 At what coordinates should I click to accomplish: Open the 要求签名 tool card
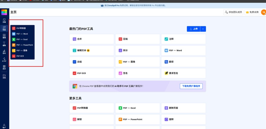(184, 73)
